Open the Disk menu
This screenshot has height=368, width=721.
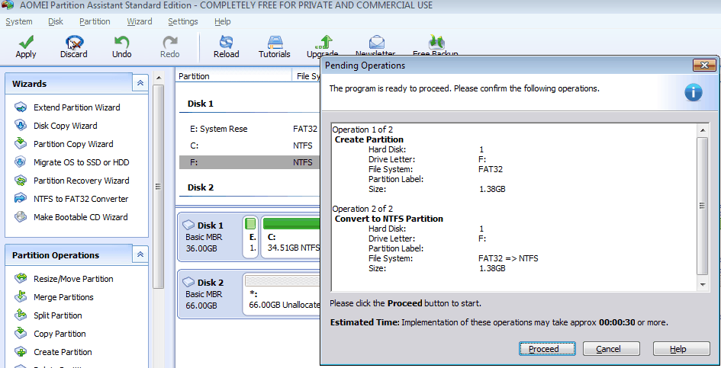pyautogui.click(x=56, y=21)
